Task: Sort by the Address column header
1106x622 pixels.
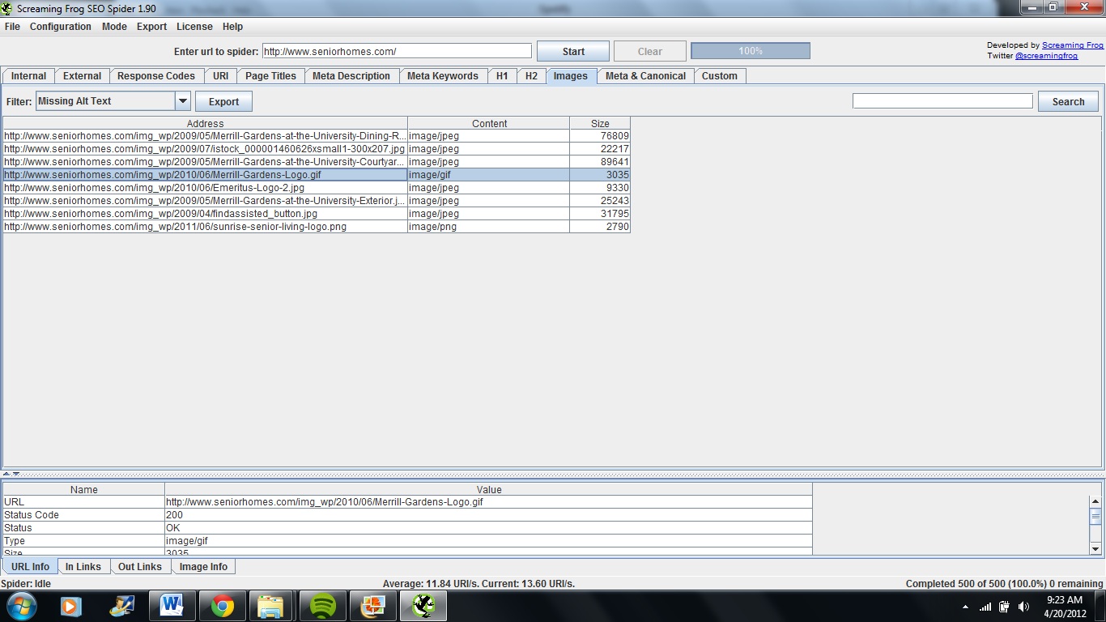Action: [x=205, y=123]
